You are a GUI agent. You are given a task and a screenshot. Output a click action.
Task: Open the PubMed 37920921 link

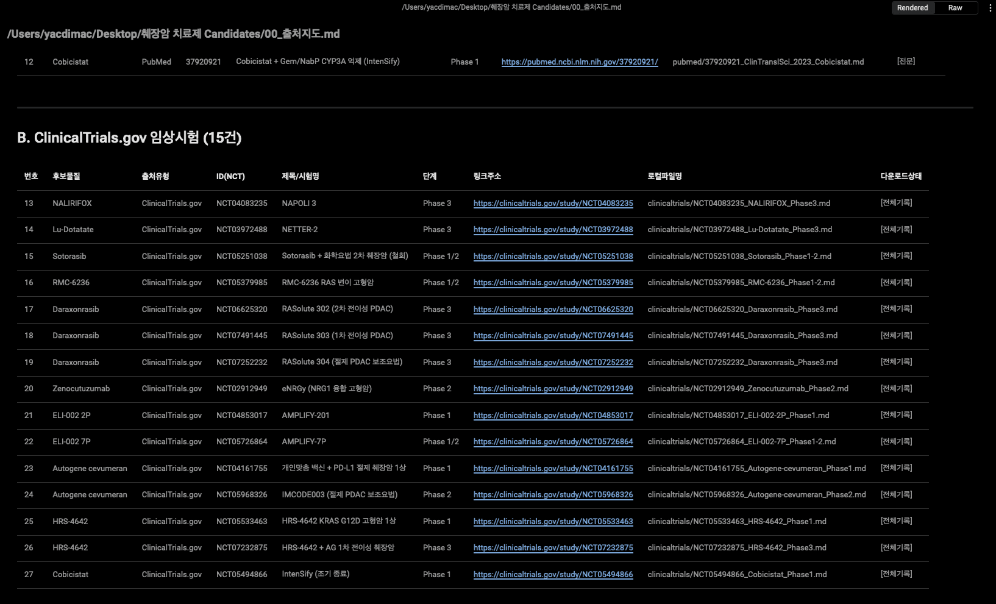(580, 62)
